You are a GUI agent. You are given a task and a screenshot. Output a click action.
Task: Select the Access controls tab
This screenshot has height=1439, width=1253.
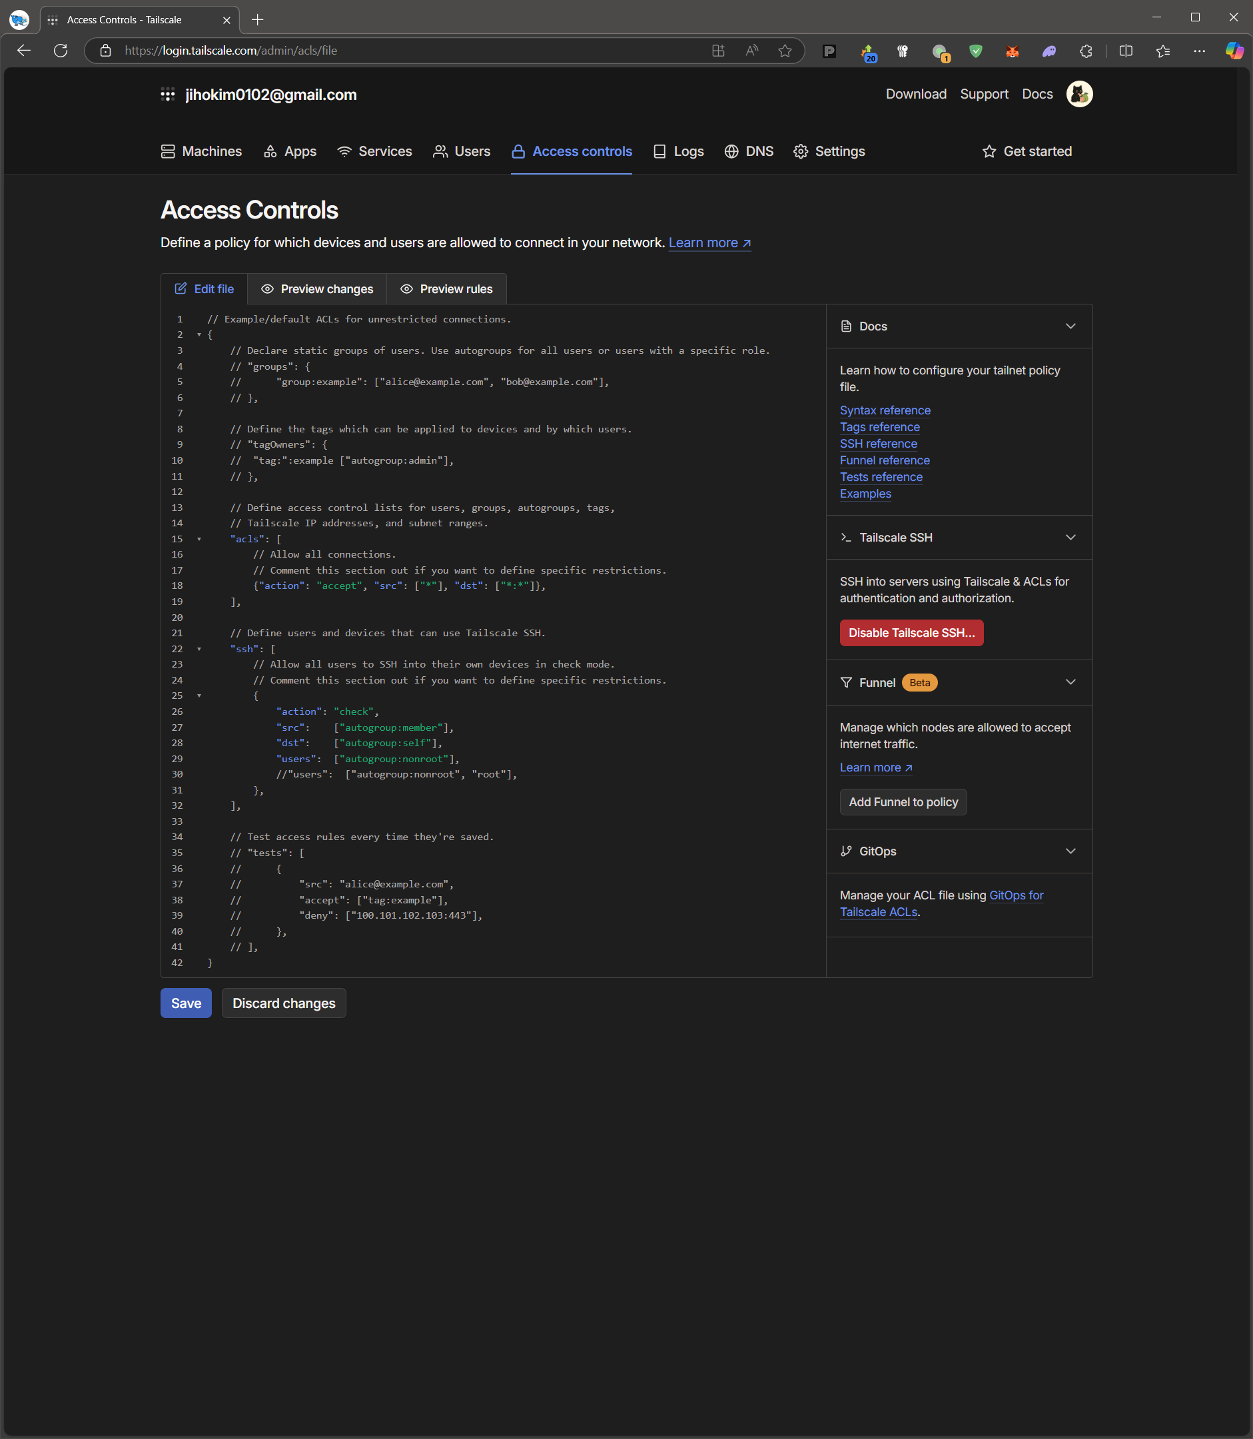coord(572,151)
